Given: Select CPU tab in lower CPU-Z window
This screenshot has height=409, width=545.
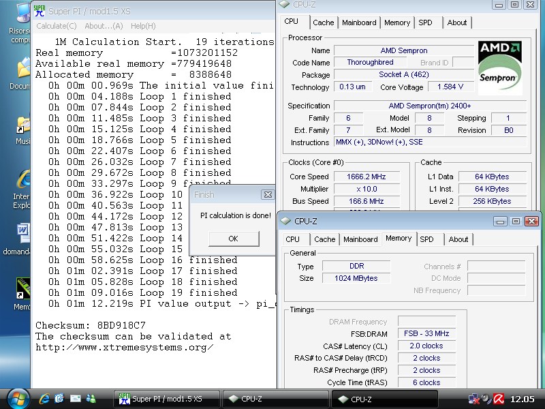Looking at the screenshot, I should pos(293,239).
